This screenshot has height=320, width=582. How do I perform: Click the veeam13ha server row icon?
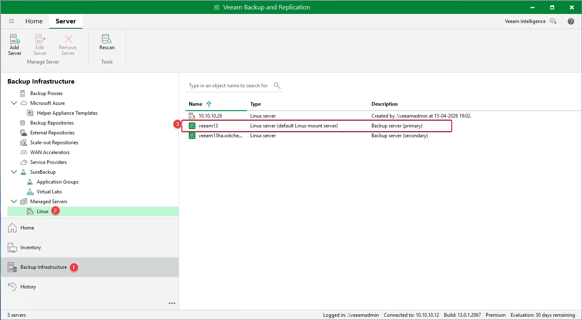(x=192, y=136)
